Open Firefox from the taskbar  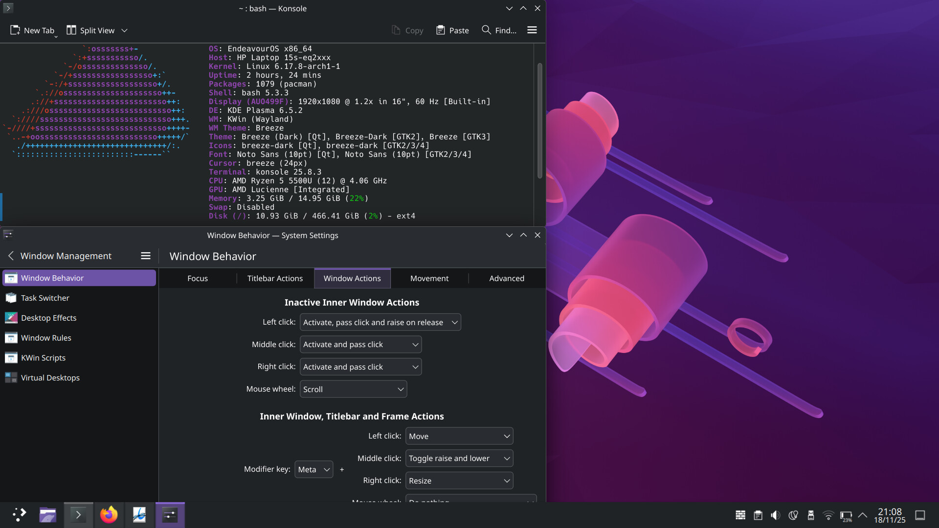109,515
